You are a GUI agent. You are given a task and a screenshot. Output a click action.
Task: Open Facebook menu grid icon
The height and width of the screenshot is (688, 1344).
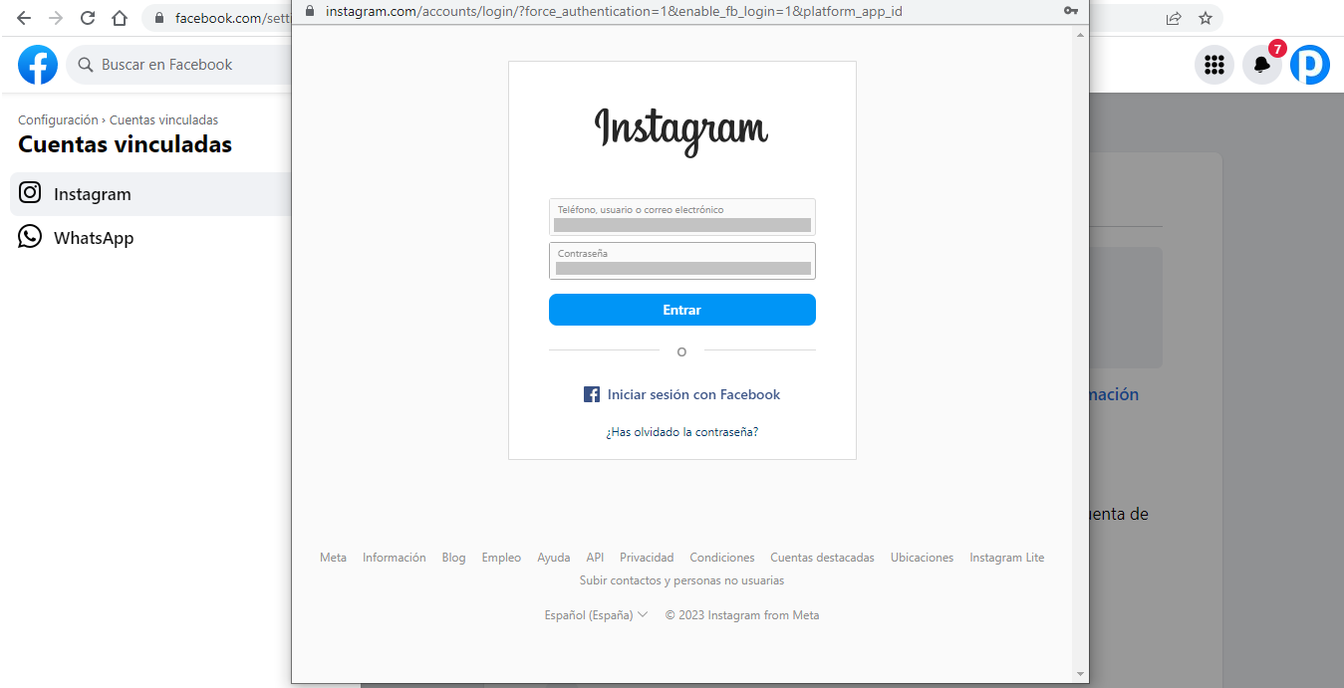point(1213,65)
